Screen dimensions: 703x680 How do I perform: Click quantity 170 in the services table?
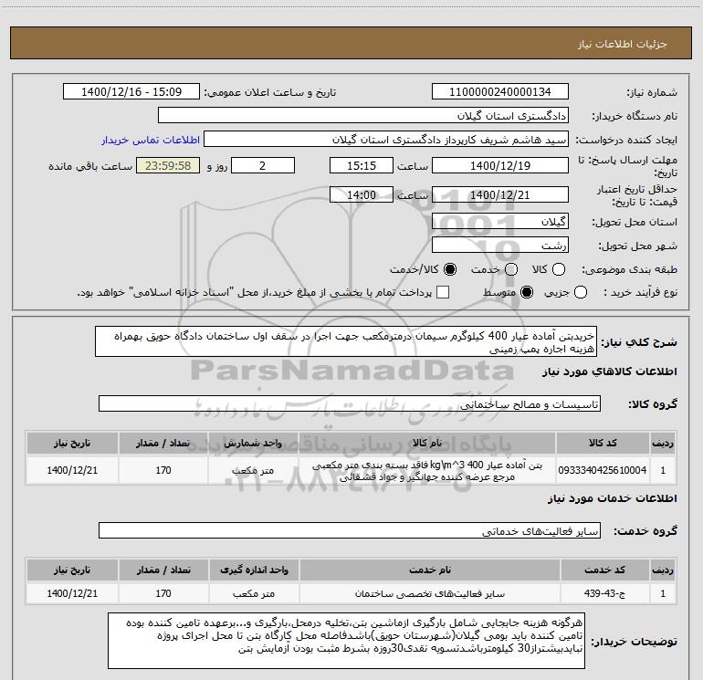pos(163,593)
